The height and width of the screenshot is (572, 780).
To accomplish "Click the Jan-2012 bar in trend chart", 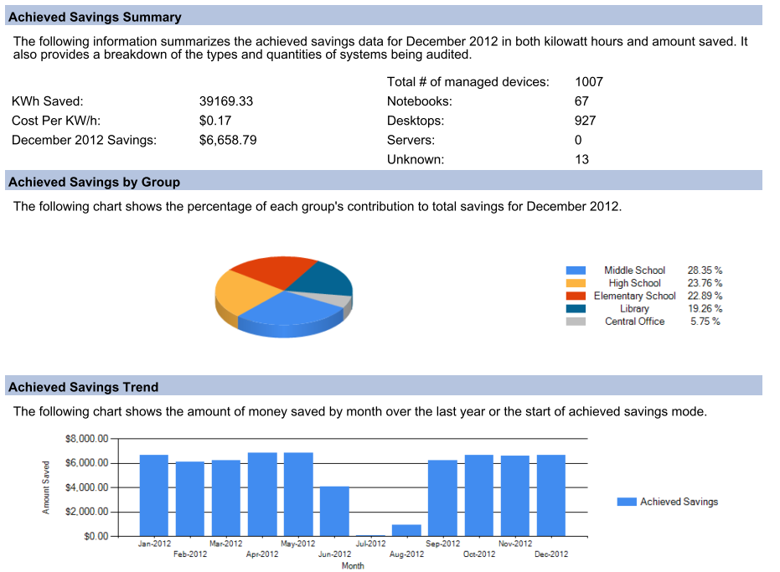I will (154, 495).
